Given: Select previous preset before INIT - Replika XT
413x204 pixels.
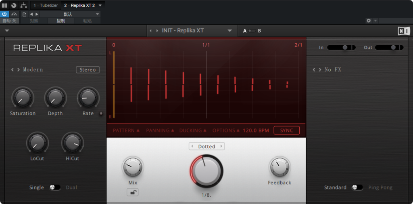Looking at the screenshot, I should tap(151, 31).
